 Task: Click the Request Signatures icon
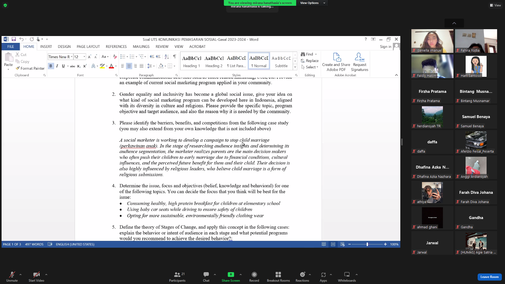(x=360, y=57)
